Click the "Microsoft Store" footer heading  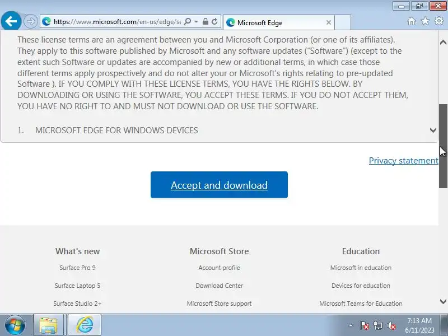[219, 251]
